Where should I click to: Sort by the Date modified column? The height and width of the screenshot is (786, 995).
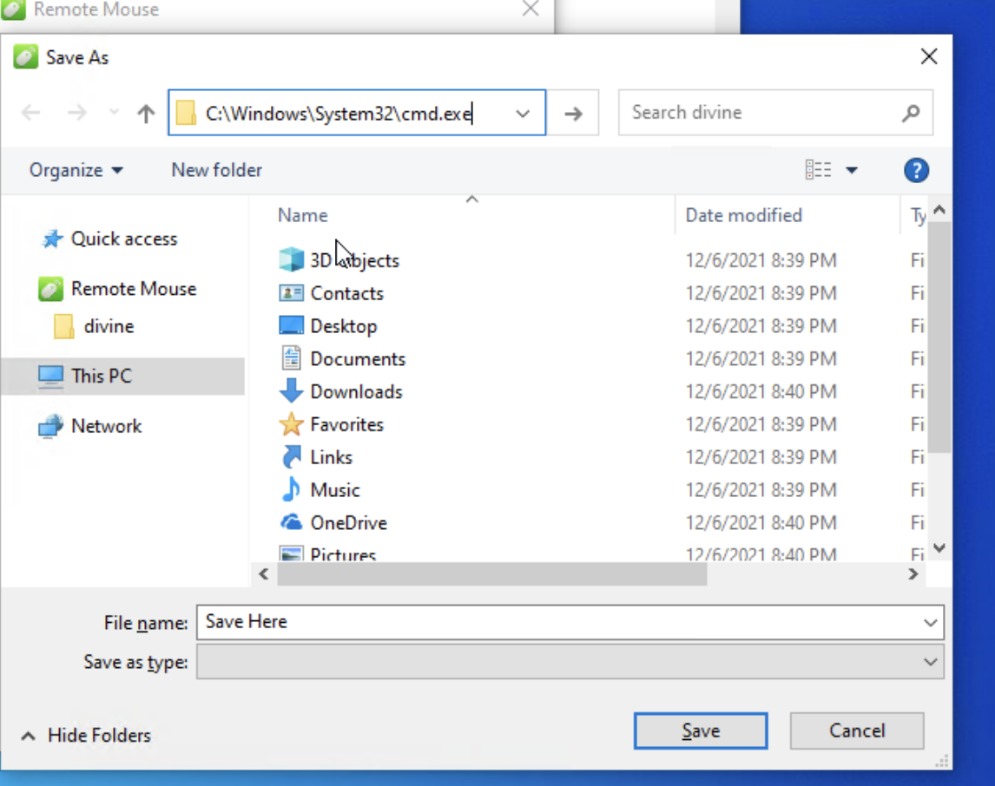744,215
